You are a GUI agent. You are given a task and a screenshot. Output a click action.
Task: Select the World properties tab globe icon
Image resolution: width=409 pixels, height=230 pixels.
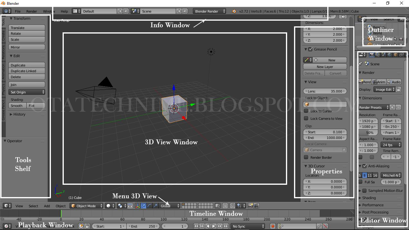click(390, 55)
